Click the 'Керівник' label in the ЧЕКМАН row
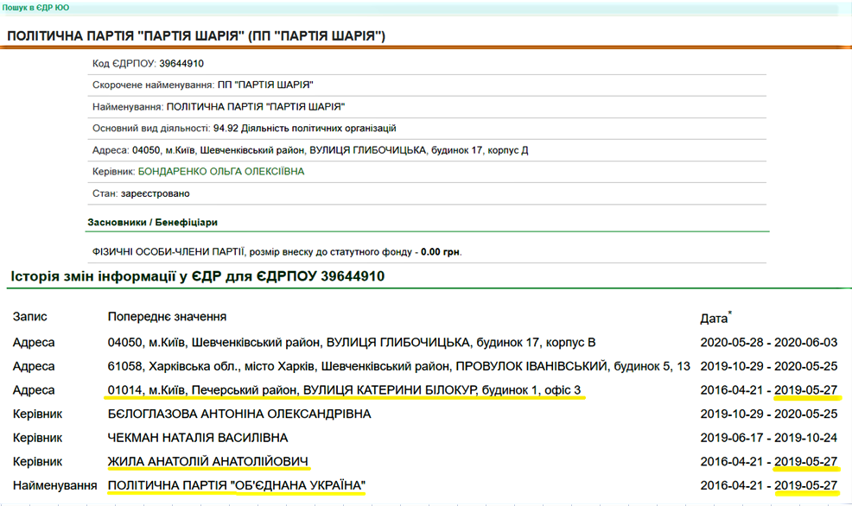852x506 pixels. pyautogui.click(x=37, y=438)
